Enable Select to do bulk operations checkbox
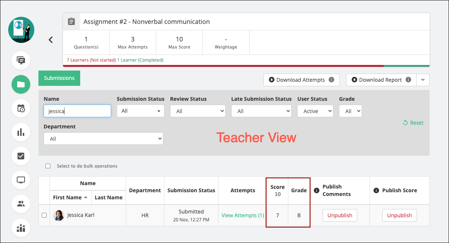The height and width of the screenshot is (243, 449). pyautogui.click(x=48, y=166)
